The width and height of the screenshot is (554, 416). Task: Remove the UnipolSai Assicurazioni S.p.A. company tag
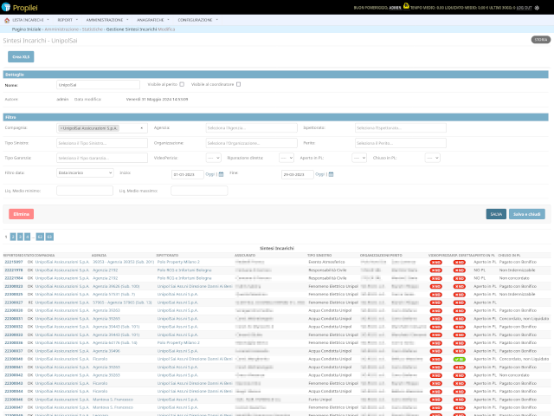point(61,128)
